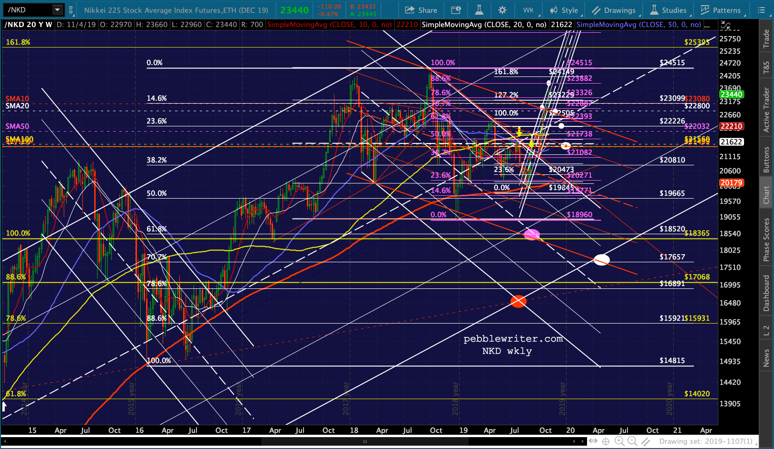The height and width of the screenshot is (449, 774).
Task: Open the Drawings menu
Action: click(x=614, y=10)
